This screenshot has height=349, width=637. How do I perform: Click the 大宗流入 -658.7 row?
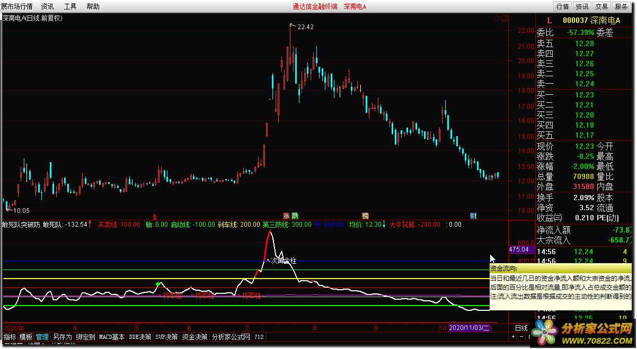(584, 240)
